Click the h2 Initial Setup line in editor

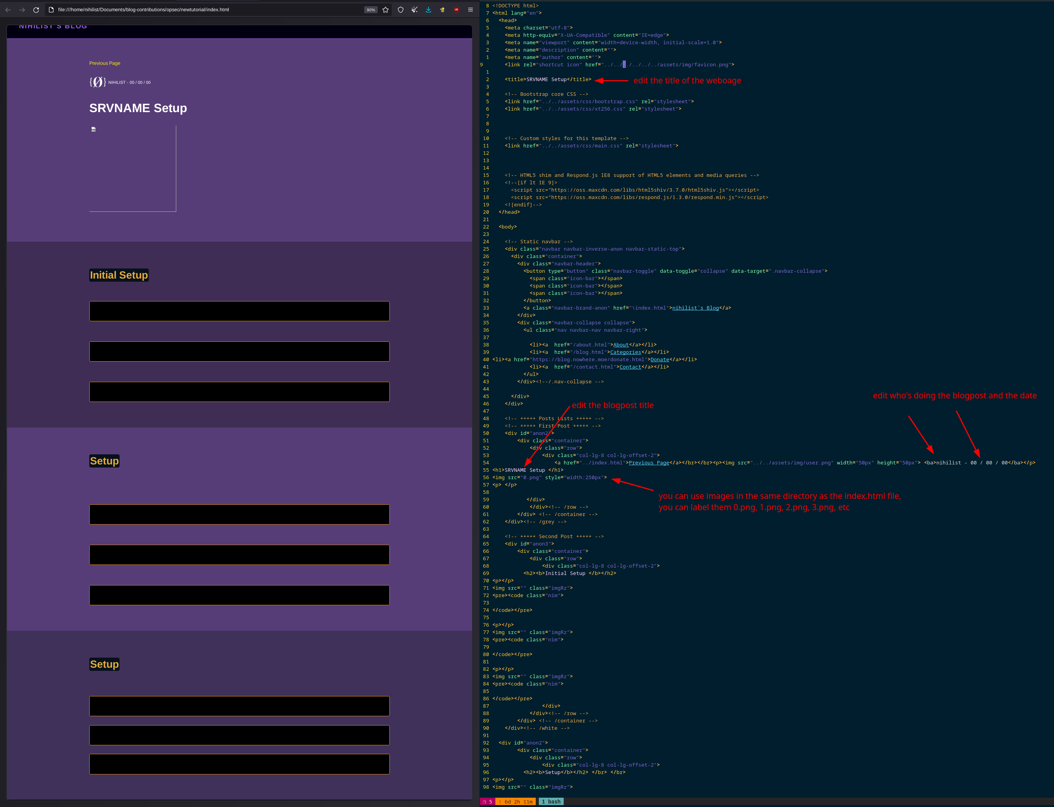[x=570, y=573]
